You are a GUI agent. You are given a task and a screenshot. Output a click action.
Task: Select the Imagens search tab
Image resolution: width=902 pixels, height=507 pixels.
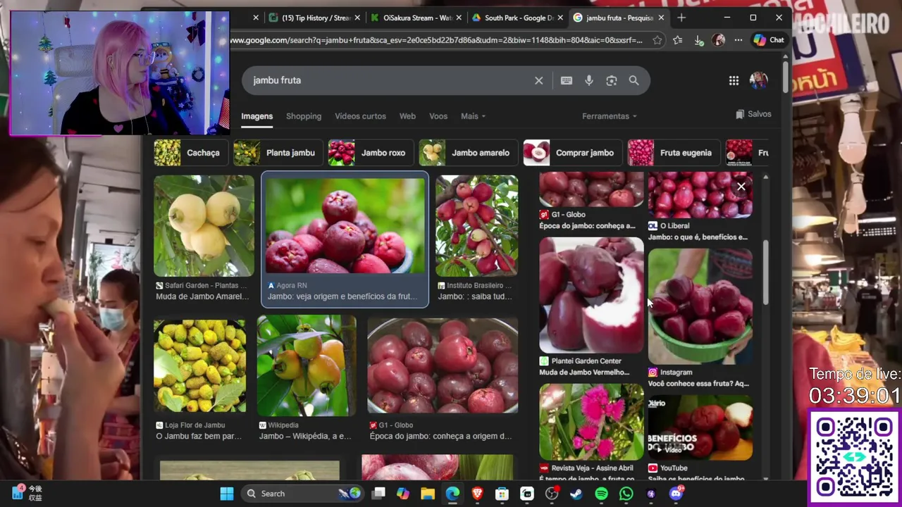tap(257, 116)
